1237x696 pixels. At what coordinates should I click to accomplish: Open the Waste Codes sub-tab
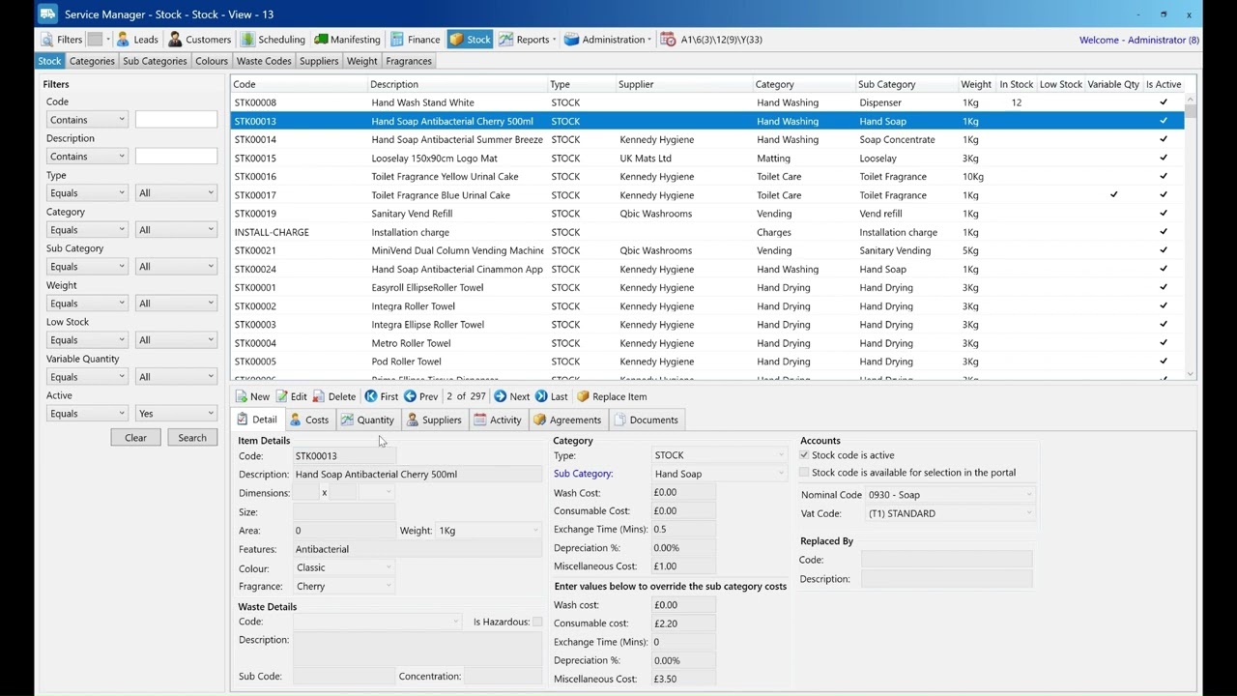[x=264, y=61]
